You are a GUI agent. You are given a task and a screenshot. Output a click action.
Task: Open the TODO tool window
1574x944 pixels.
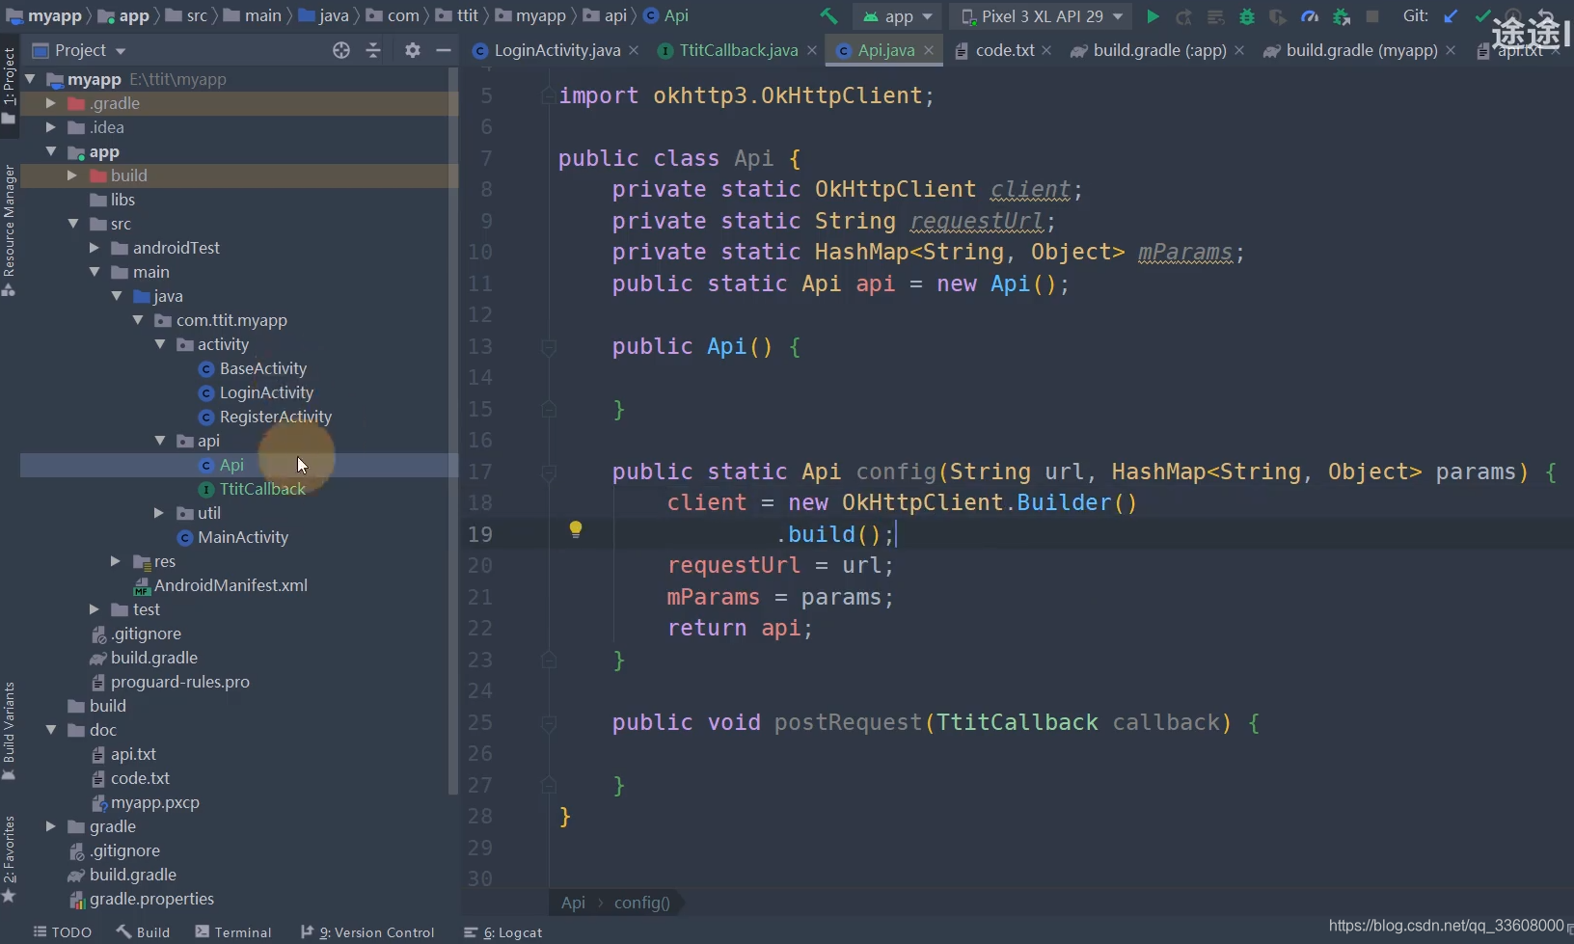click(x=63, y=932)
